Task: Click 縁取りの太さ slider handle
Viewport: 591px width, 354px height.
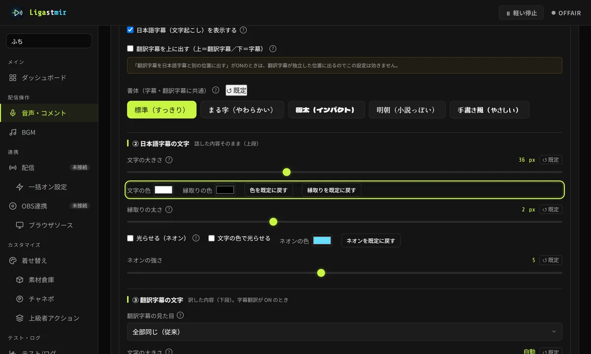Action: point(273,222)
